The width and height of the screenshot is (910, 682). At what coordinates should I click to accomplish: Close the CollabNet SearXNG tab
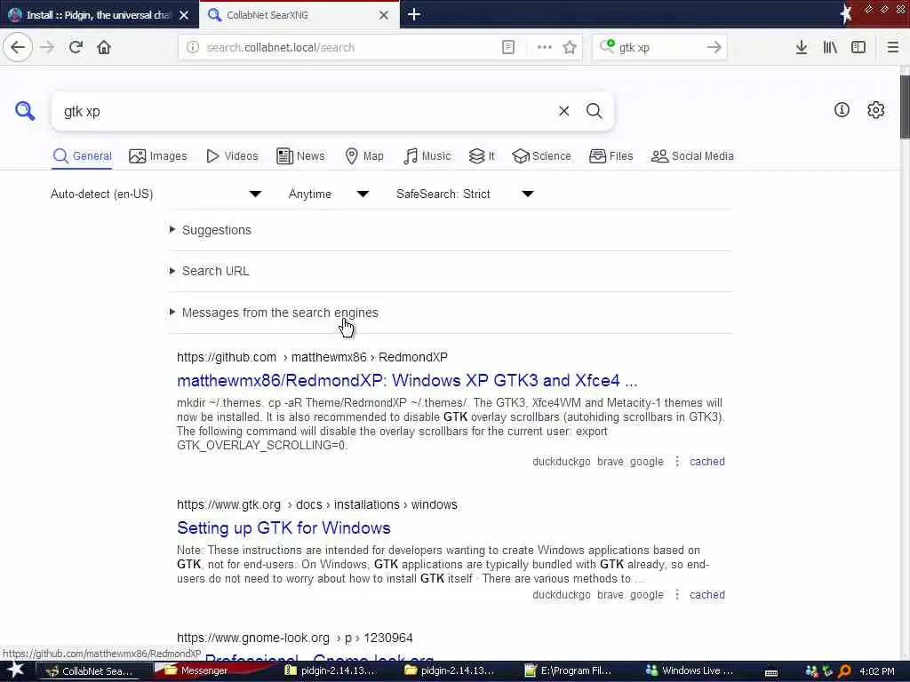(x=384, y=15)
